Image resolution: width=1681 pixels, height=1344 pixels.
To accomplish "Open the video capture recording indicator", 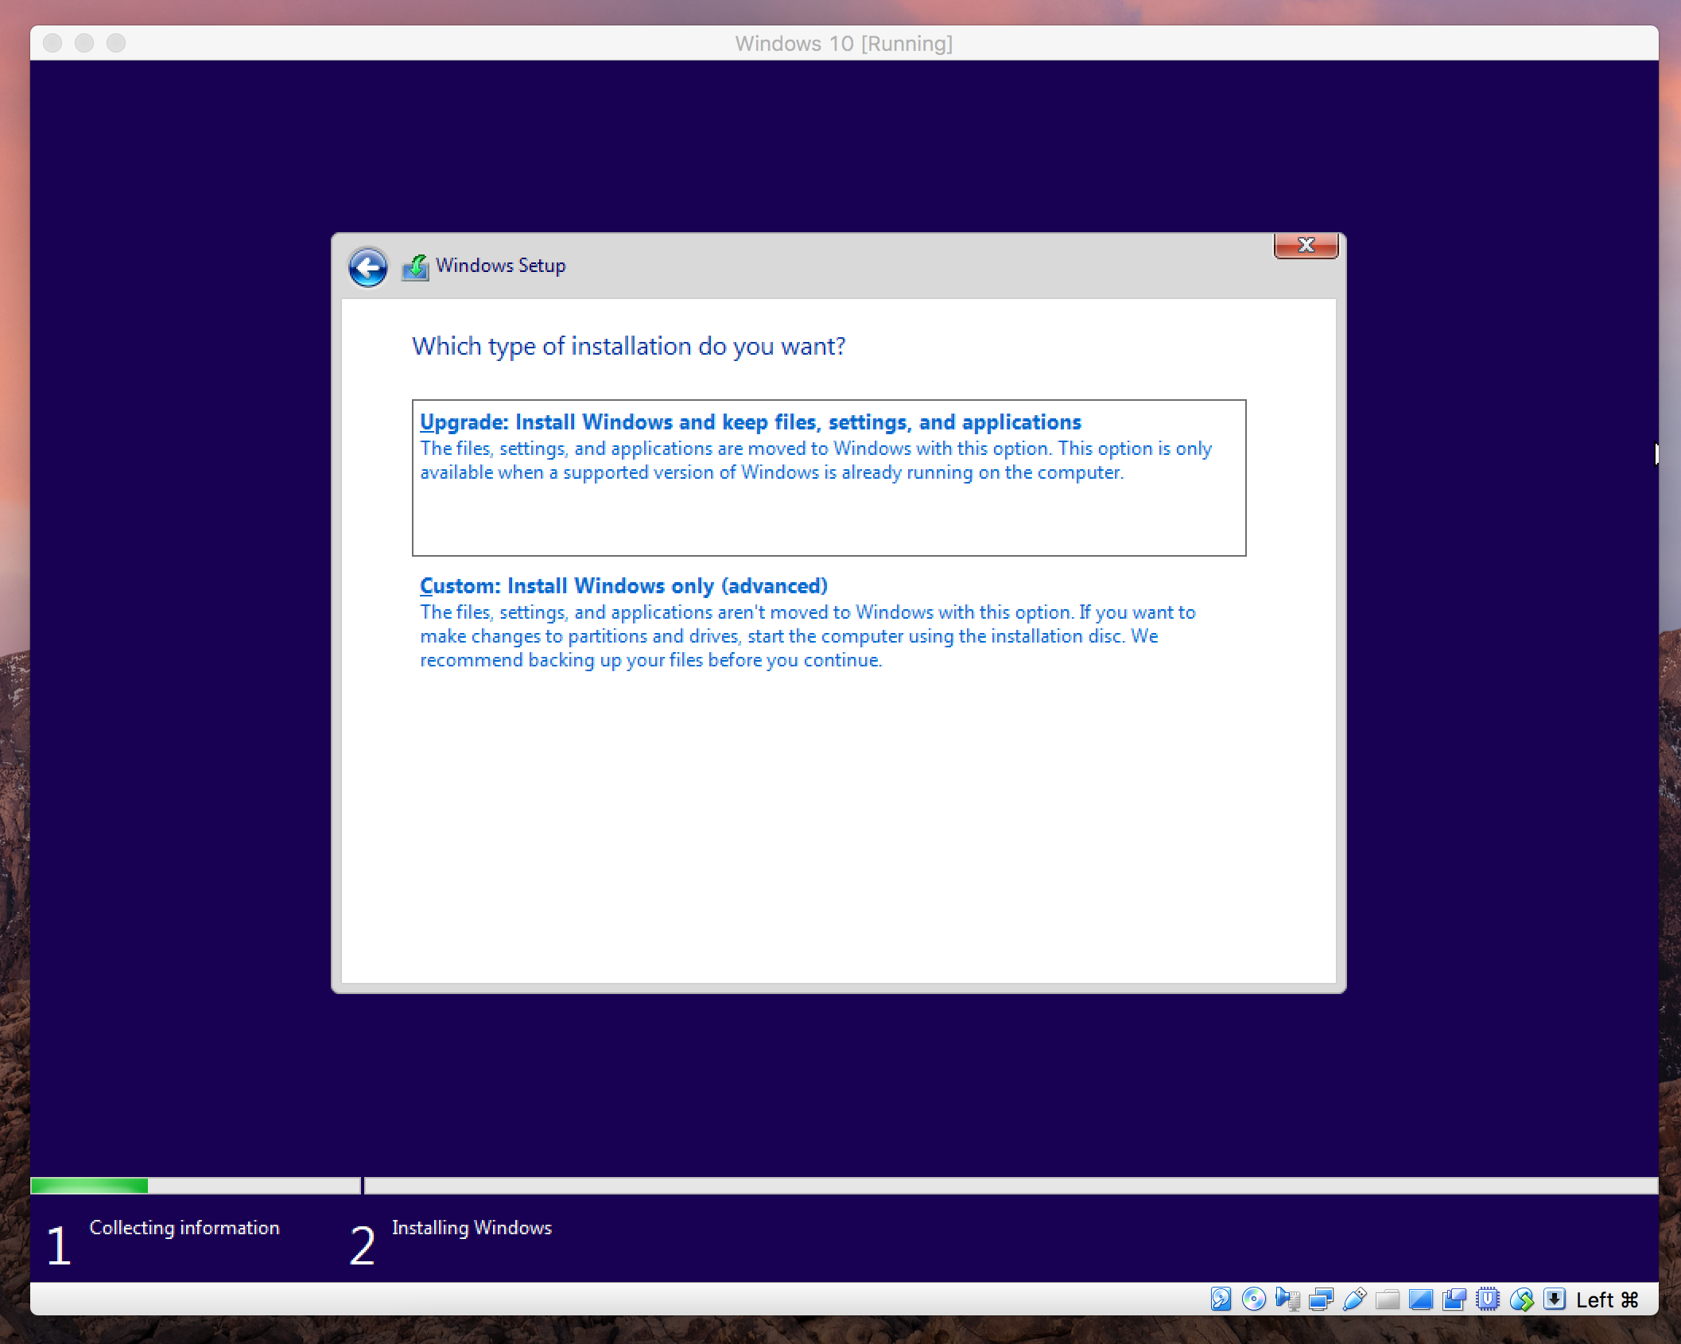I will [1454, 1299].
